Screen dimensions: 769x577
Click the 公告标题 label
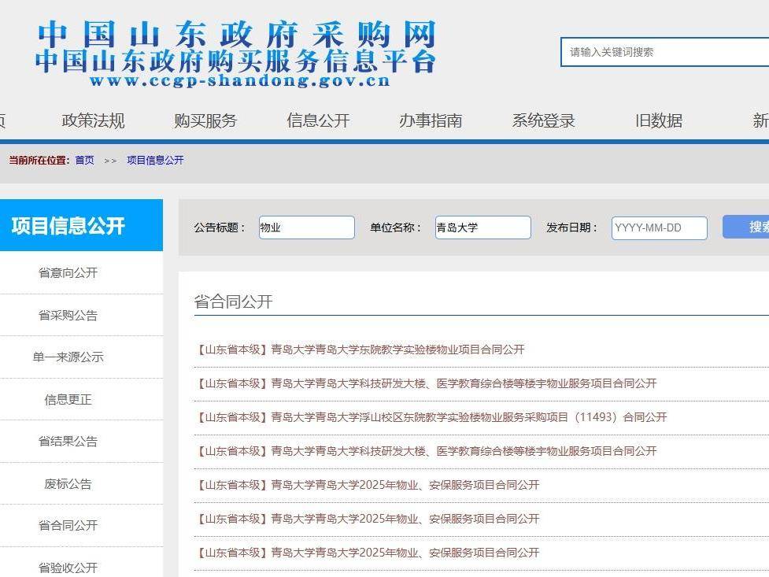pos(220,227)
